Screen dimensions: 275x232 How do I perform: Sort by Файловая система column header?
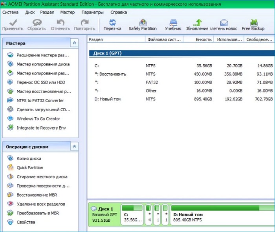164,40
